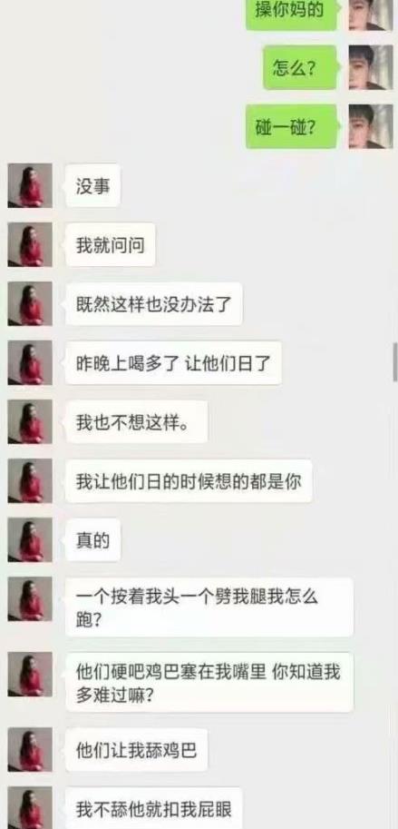This screenshot has width=398, height=829.
Task: Open the profile avatar next to "没事"
Action: (x=30, y=185)
